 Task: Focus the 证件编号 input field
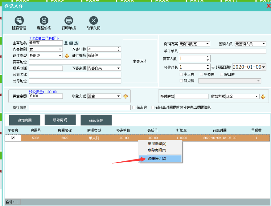click(x=104, y=56)
